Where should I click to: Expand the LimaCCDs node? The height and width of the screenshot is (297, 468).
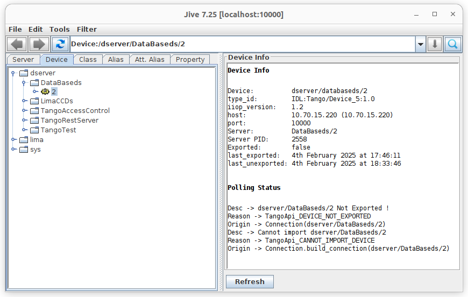tap(24, 101)
